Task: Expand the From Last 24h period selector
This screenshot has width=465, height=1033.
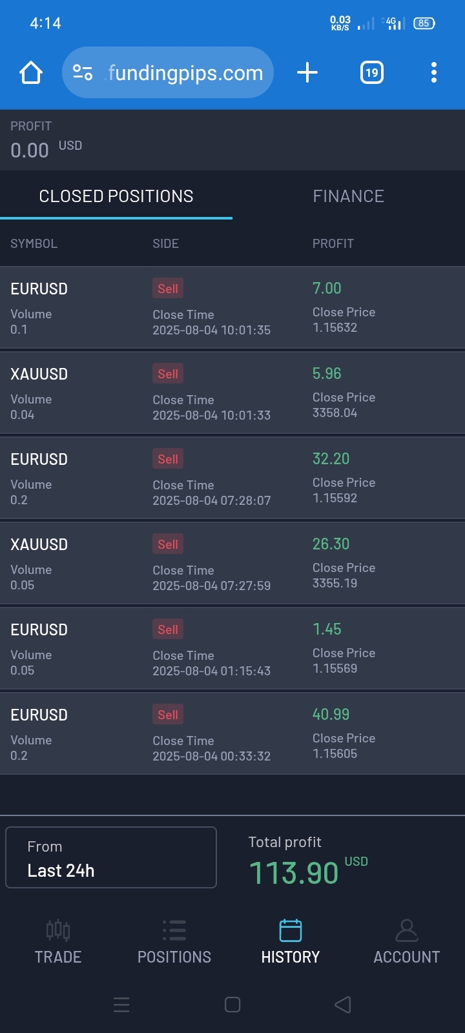Action: click(x=111, y=857)
